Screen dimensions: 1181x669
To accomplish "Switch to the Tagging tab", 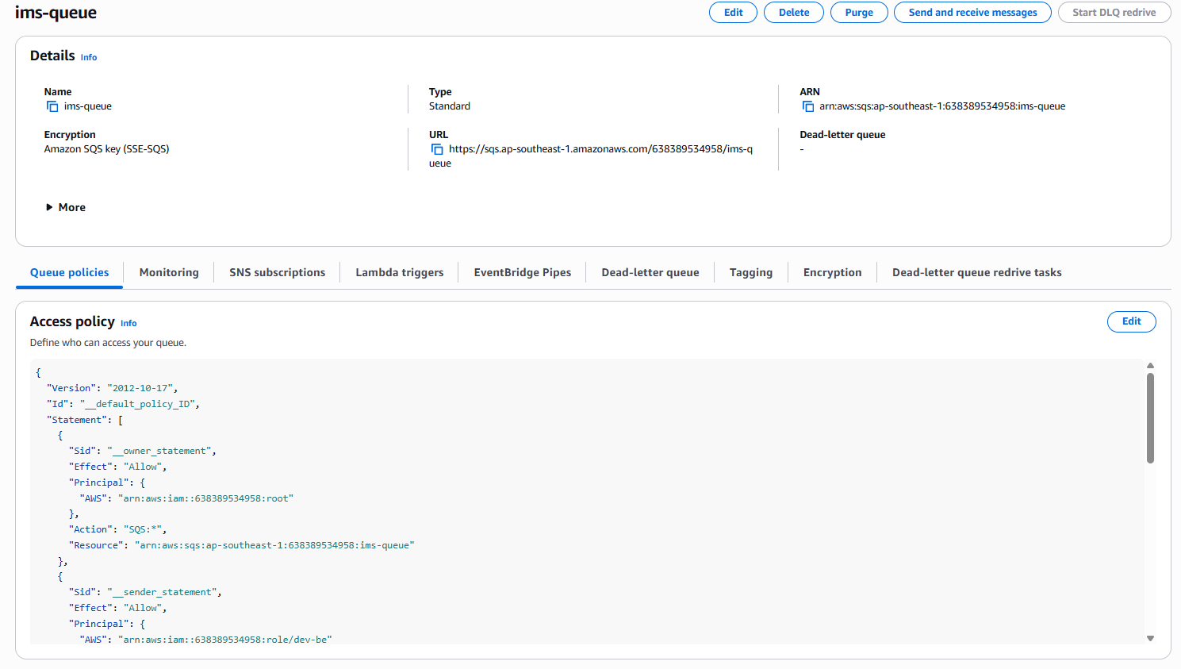I will coord(750,272).
